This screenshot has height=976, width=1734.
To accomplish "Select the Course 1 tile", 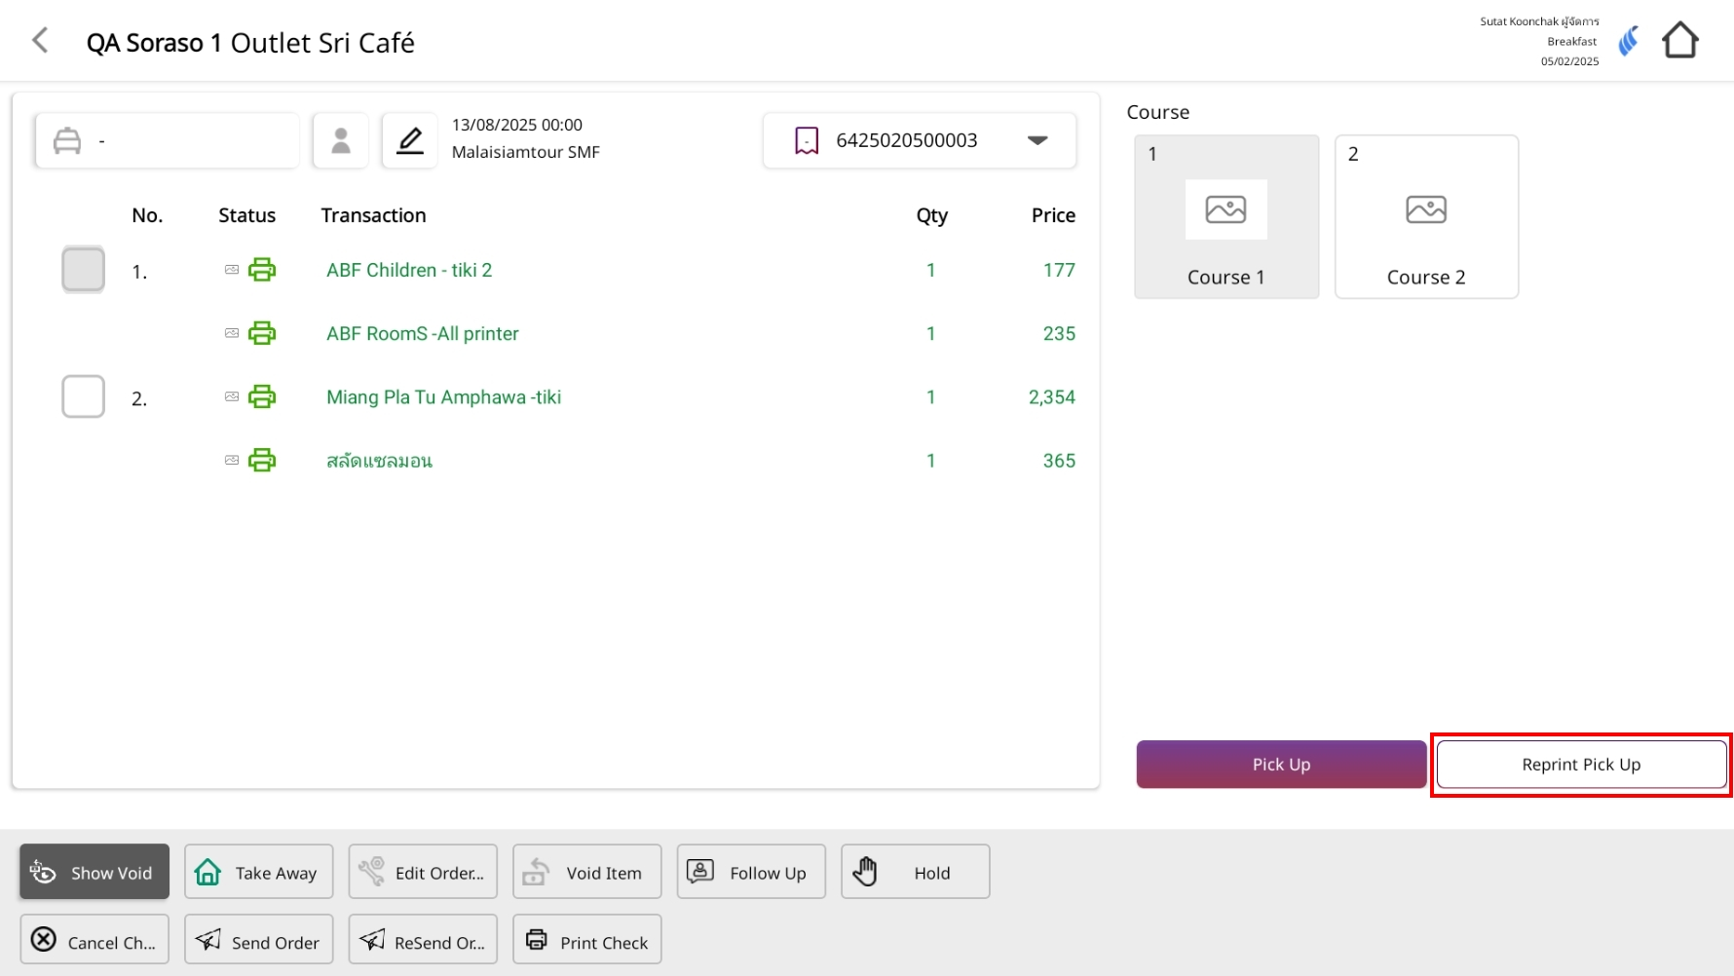I will click(x=1225, y=216).
